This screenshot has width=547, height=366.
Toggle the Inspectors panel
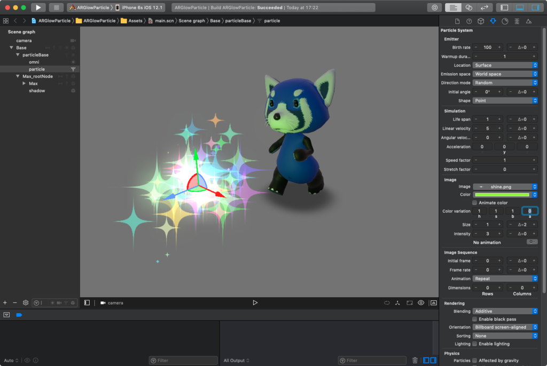point(535,7)
